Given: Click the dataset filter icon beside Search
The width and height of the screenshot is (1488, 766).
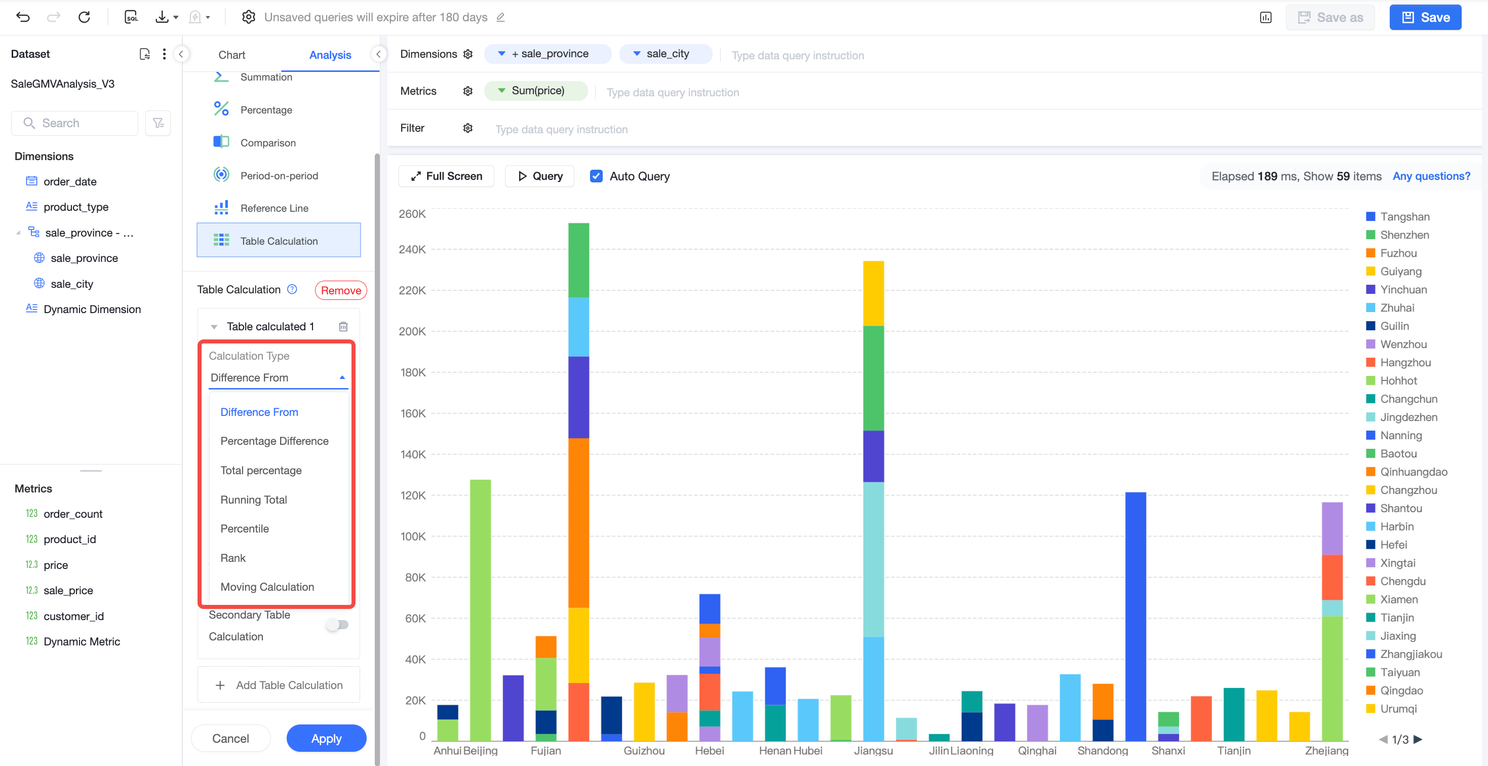Looking at the screenshot, I should pyautogui.click(x=158, y=123).
